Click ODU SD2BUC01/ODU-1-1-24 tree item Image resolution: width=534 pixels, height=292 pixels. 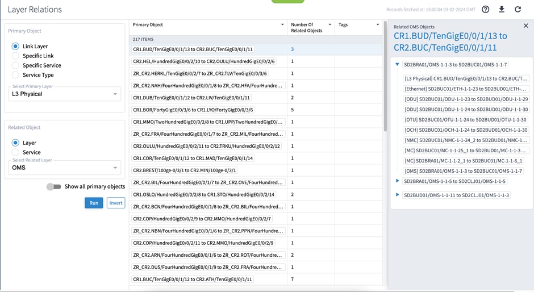[466, 110]
